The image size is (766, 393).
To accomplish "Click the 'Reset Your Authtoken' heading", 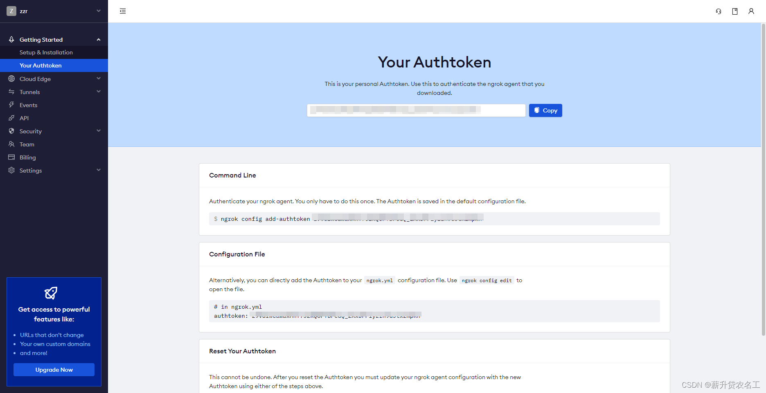I will [242, 351].
